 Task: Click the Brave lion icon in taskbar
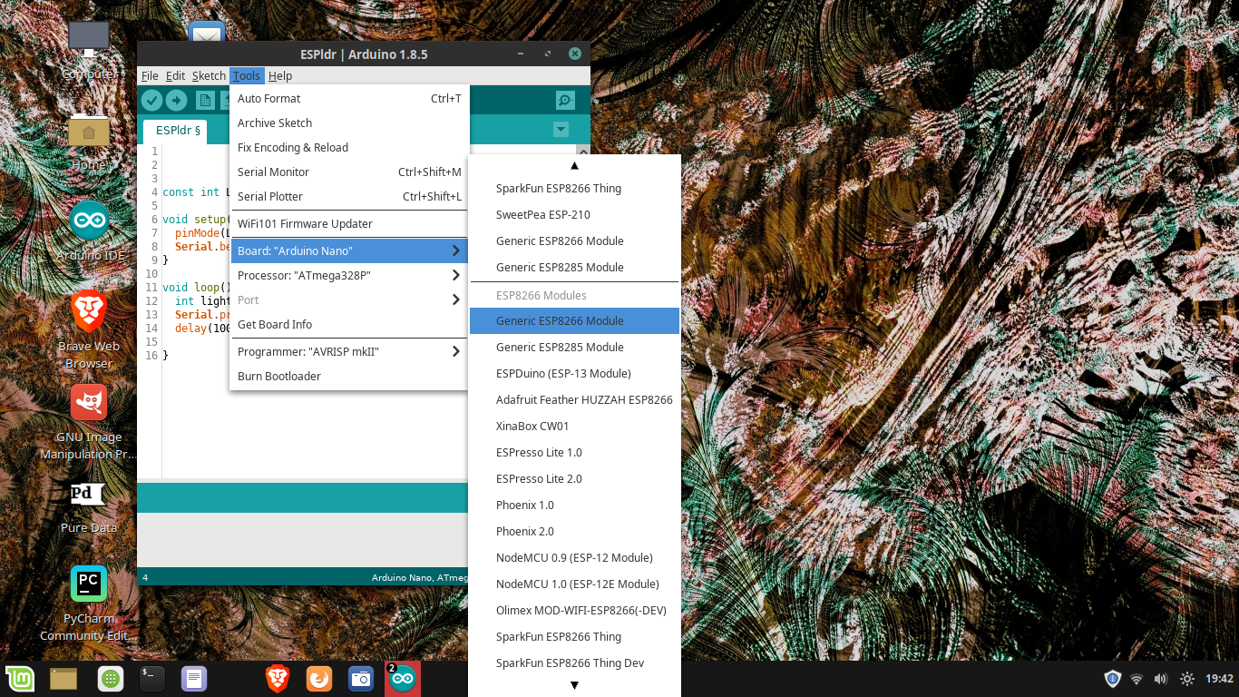(x=278, y=678)
